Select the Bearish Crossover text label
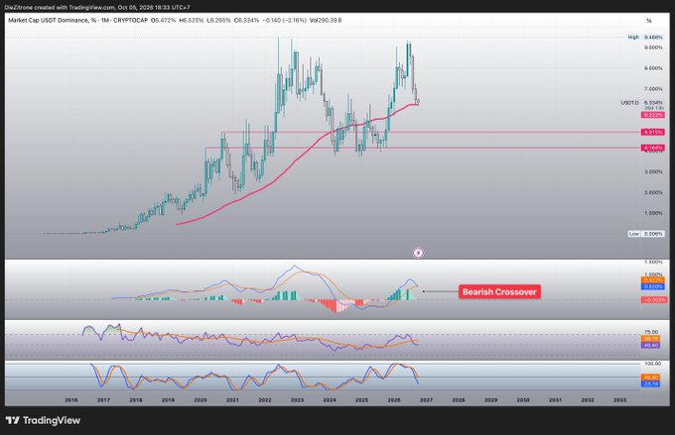This screenshot has width=675, height=435. pos(499,292)
